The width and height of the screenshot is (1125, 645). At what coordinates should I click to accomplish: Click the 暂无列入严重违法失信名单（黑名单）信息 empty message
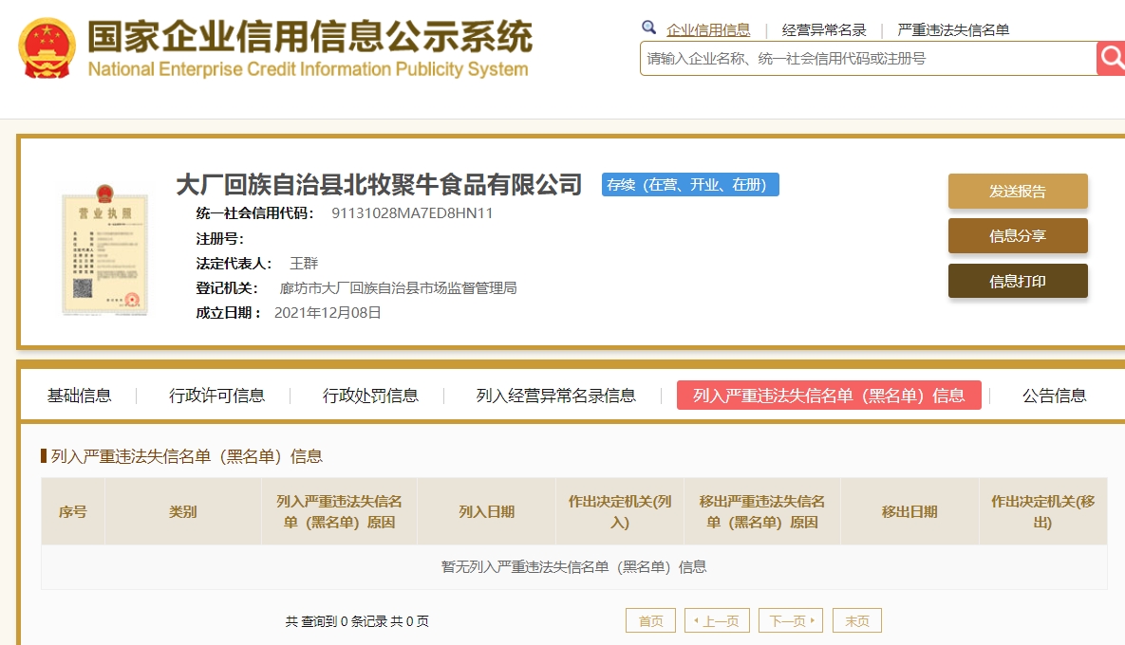pyautogui.click(x=574, y=567)
